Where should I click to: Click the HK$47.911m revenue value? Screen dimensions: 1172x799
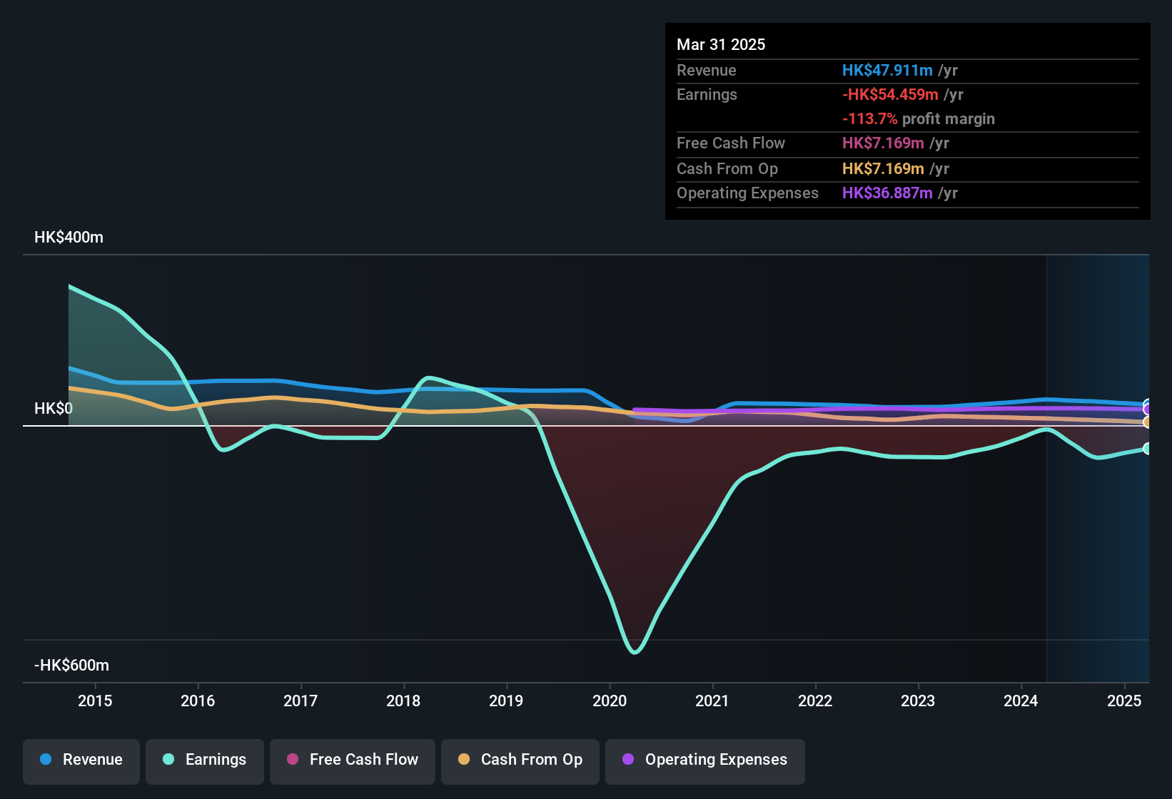[x=887, y=71]
